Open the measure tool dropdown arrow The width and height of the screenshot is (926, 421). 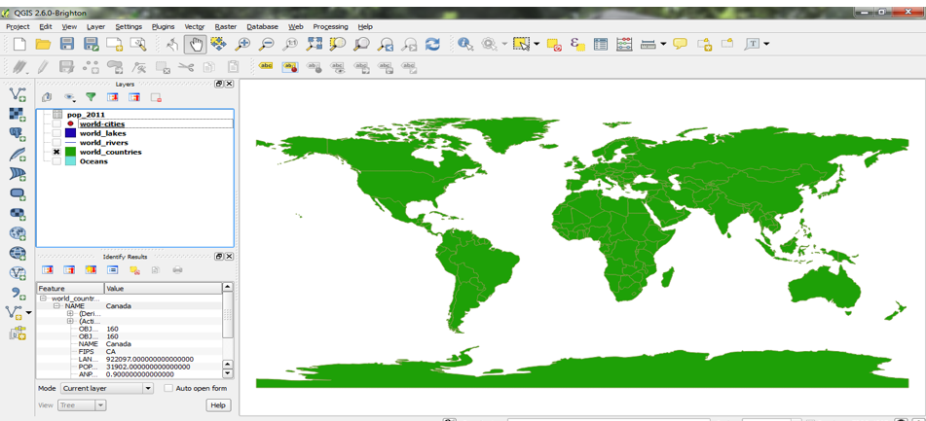pos(663,45)
